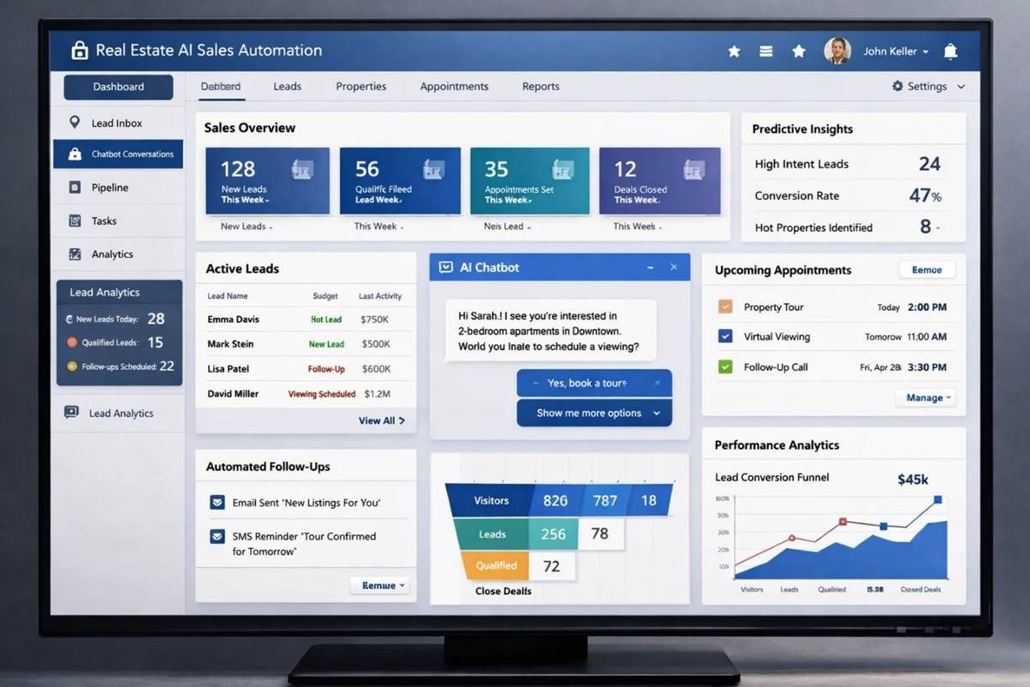Screen dimensions: 1030x687
Task: Click 'Yes, book a tour' button
Action: (594, 383)
